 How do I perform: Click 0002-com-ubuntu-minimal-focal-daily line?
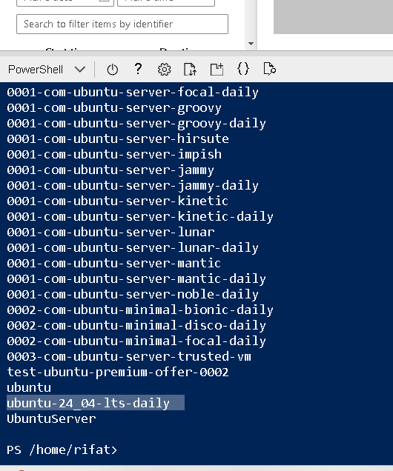click(136, 341)
